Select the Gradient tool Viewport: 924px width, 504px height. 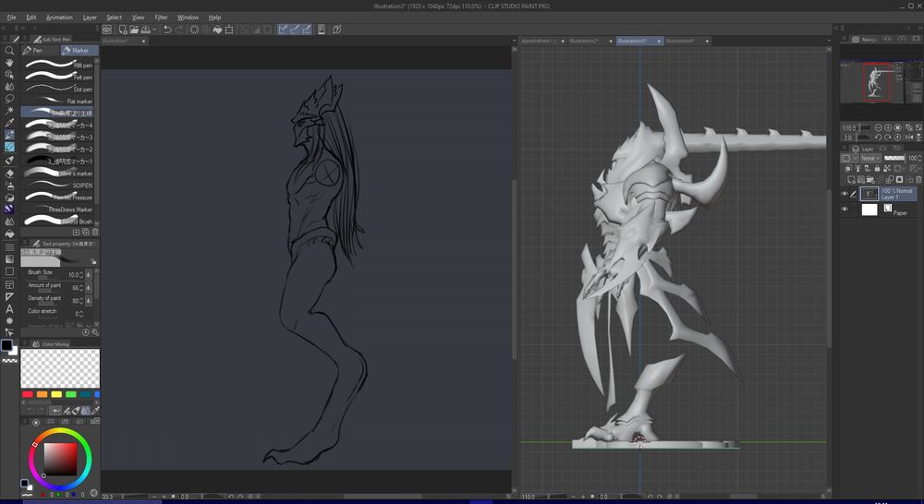point(9,259)
